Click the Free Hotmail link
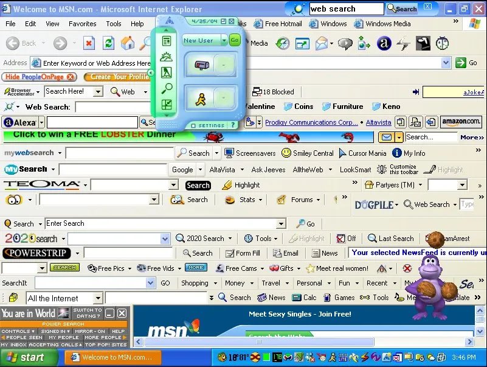The height and width of the screenshot is (367, 487). 283,24
